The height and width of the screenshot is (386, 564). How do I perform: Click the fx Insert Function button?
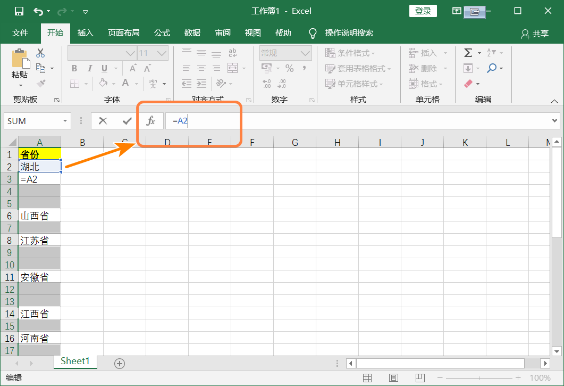point(151,121)
